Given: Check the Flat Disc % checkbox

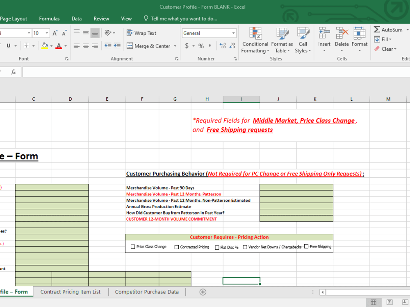Looking at the screenshot, I should (x=217, y=247).
